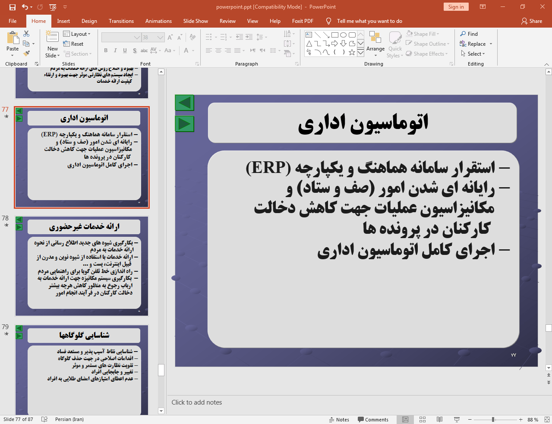The width and height of the screenshot is (552, 424).
Task: Click the Find magnifier
Action: click(x=469, y=34)
